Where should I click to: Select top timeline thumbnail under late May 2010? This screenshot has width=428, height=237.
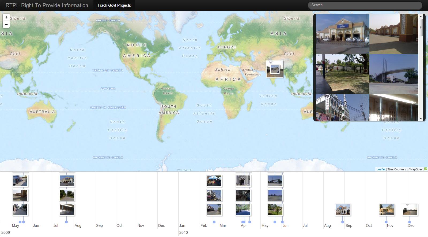(275, 181)
